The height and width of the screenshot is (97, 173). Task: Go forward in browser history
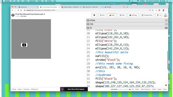pyautogui.click(x=15, y=10)
